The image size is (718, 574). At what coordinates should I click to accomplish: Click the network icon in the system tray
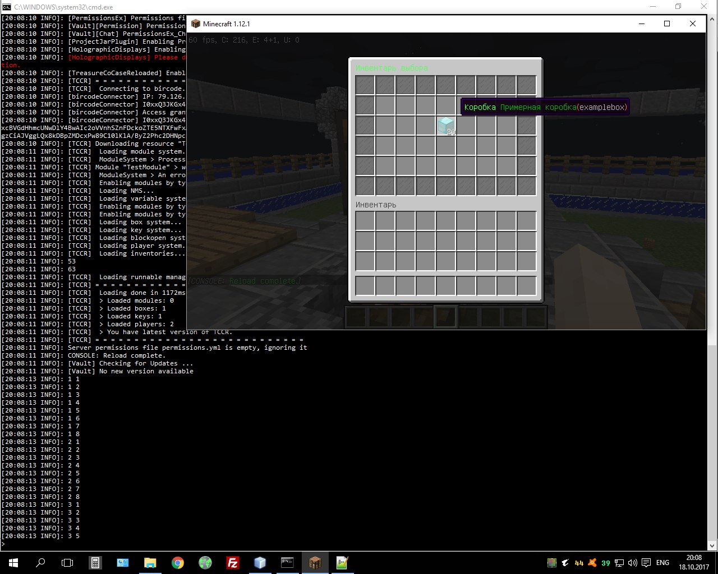[x=619, y=562]
